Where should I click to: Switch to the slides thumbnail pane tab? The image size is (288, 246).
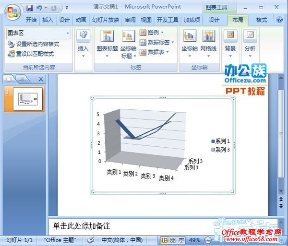click(x=9, y=79)
